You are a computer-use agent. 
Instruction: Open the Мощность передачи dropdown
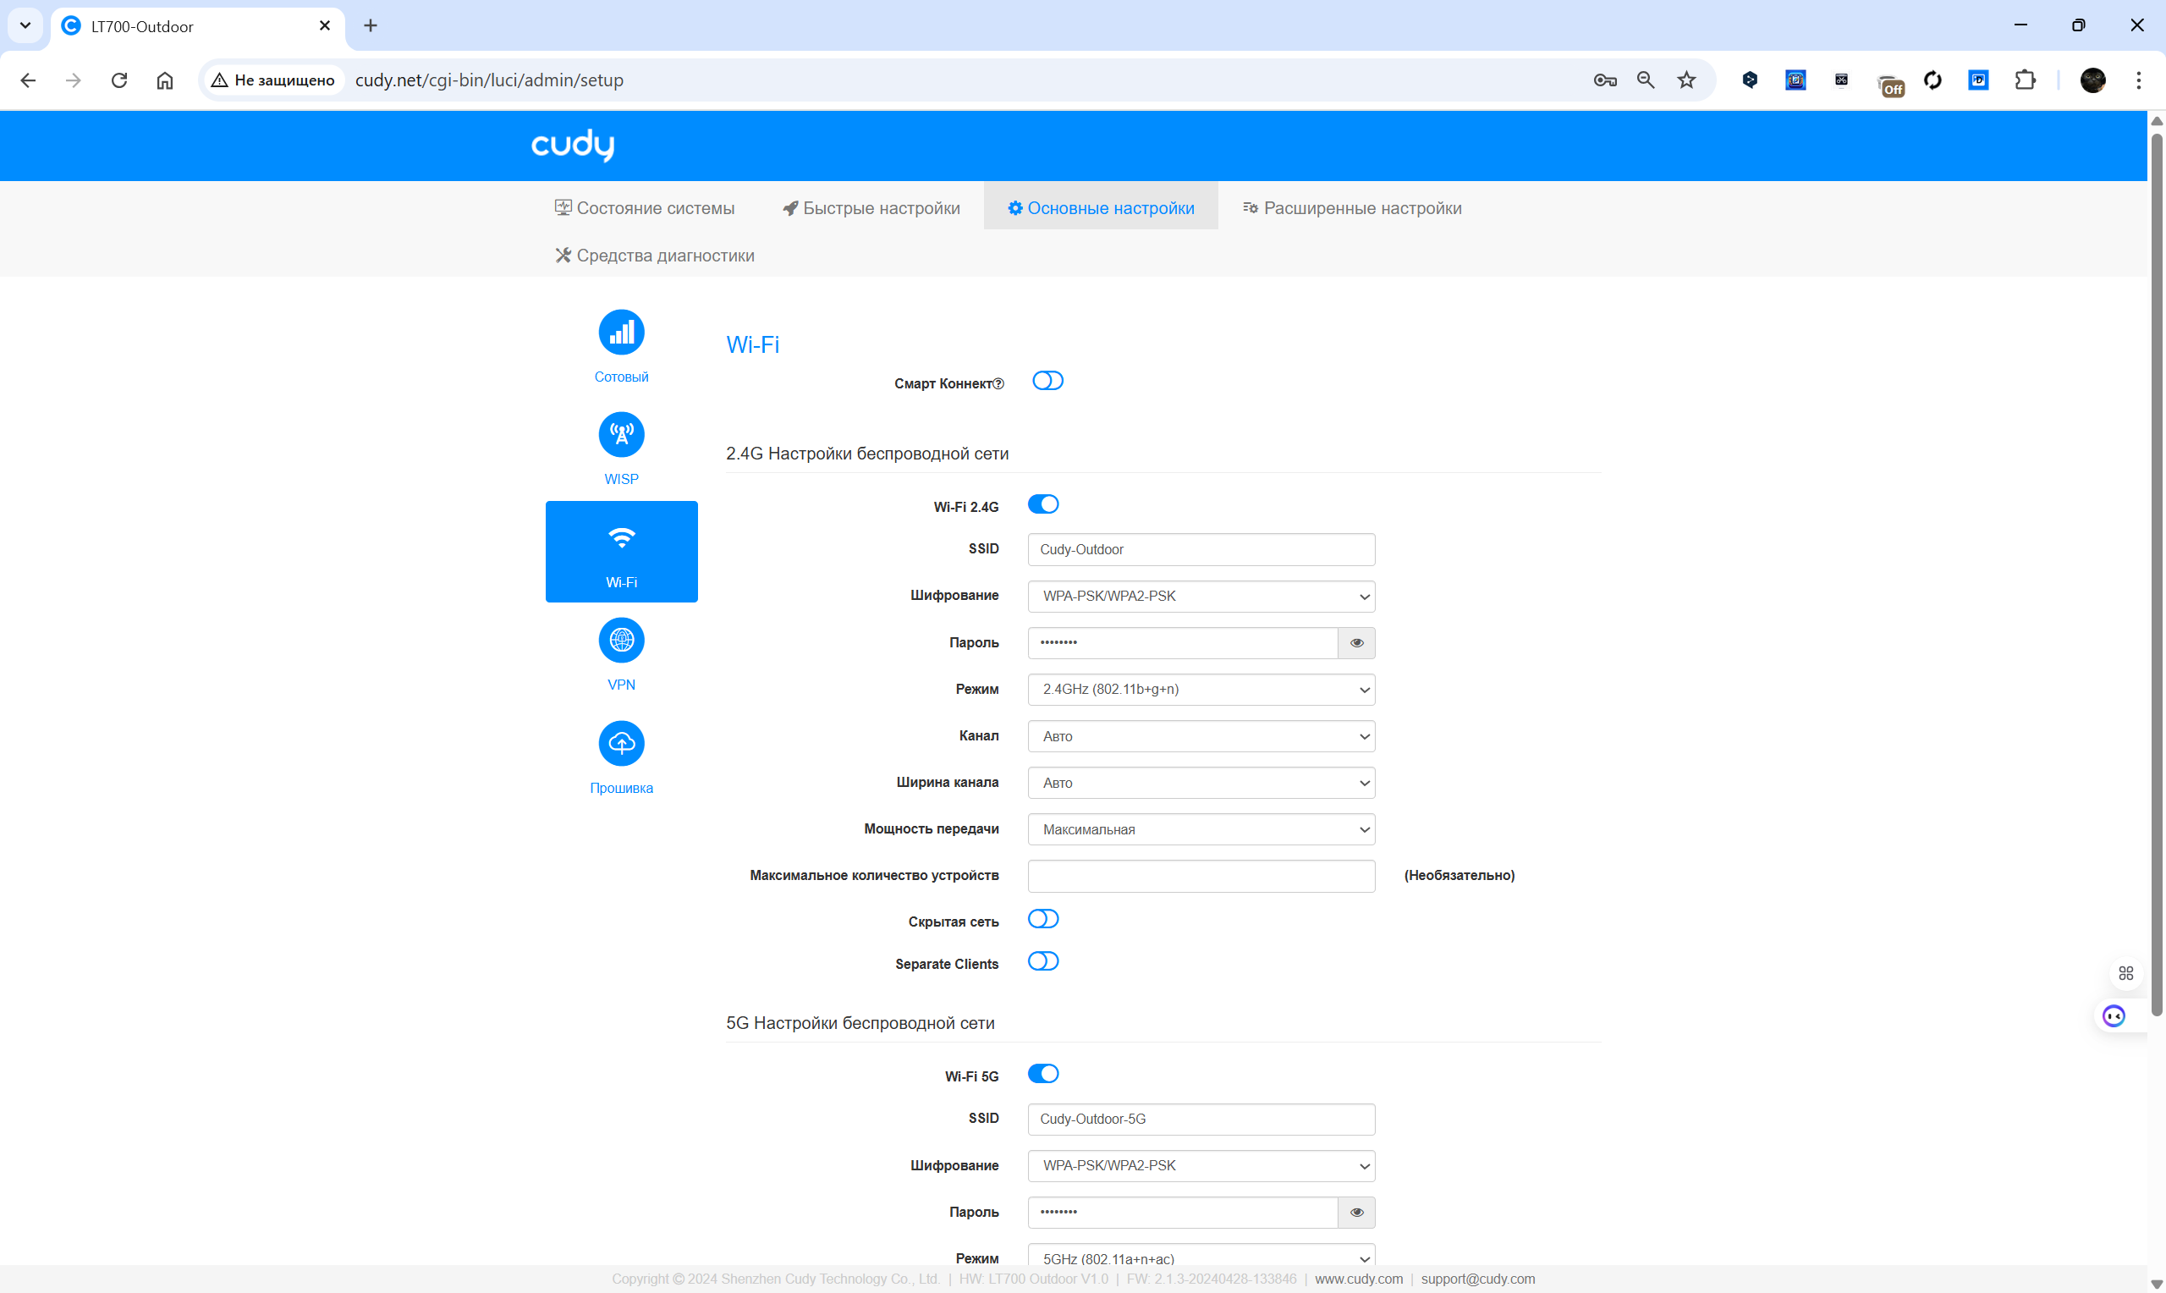[1200, 829]
